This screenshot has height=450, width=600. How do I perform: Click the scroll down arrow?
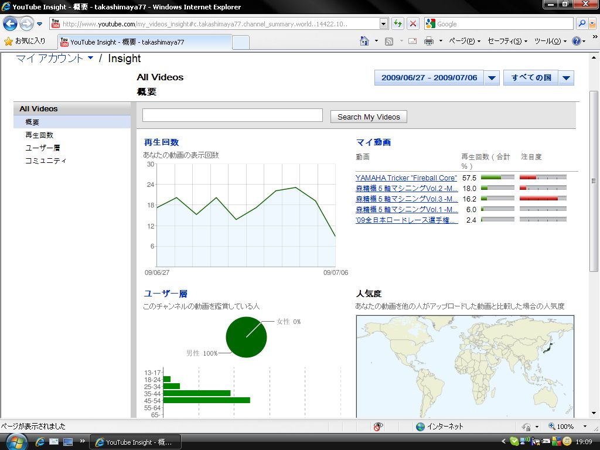point(594,413)
